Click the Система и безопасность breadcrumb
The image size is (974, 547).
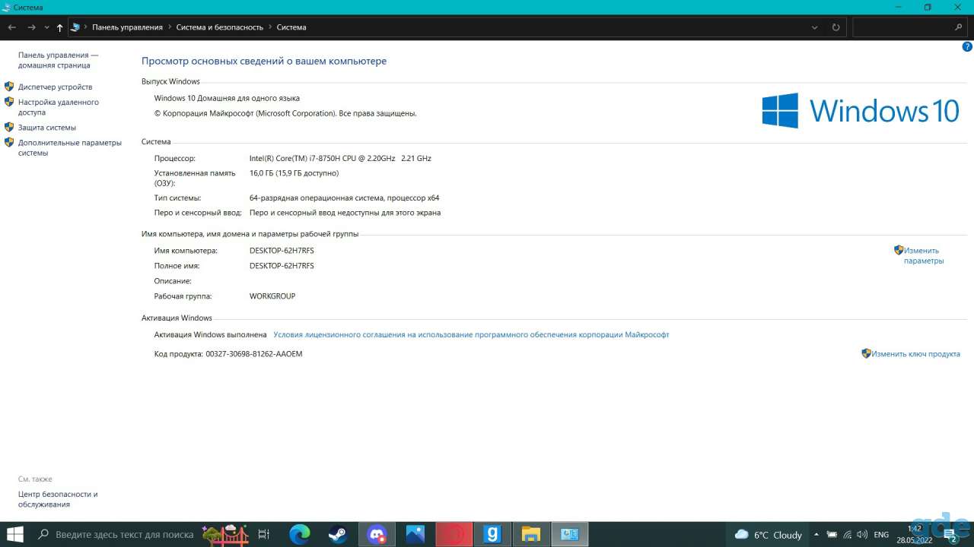point(220,27)
